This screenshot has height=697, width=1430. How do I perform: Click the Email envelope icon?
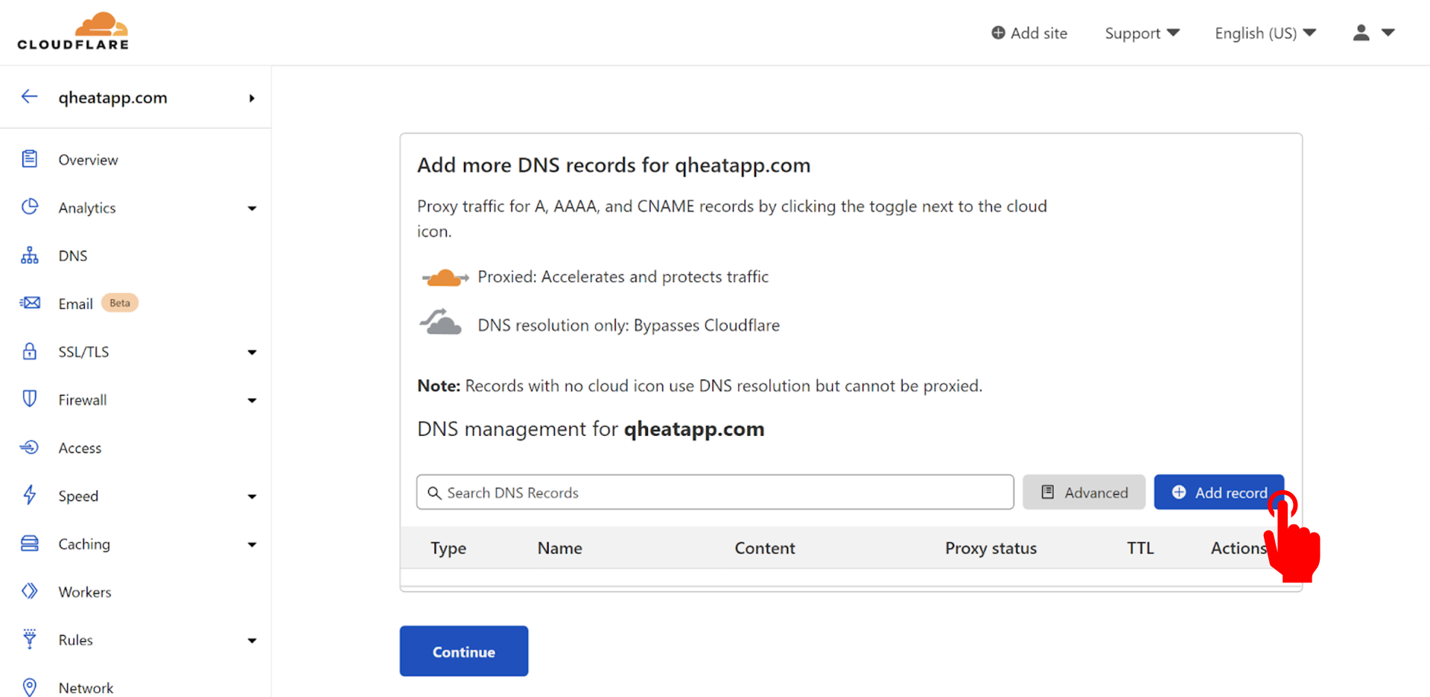tap(30, 303)
